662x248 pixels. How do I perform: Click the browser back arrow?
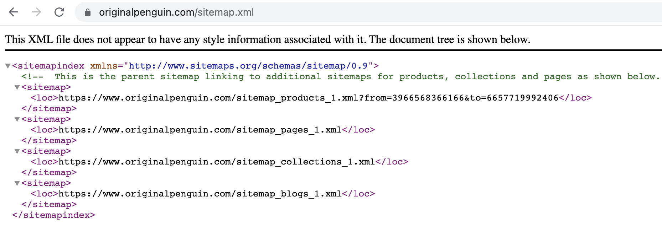[x=14, y=12]
